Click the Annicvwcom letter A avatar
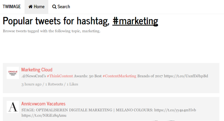224x121 pixels. [x=13, y=107]
